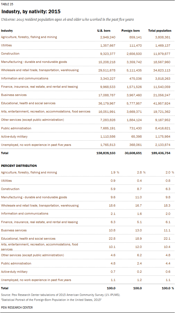The image size is (175, 313).
Task: Click the "Industry, by nativity: 2015" title
Action: click(31, 12)
